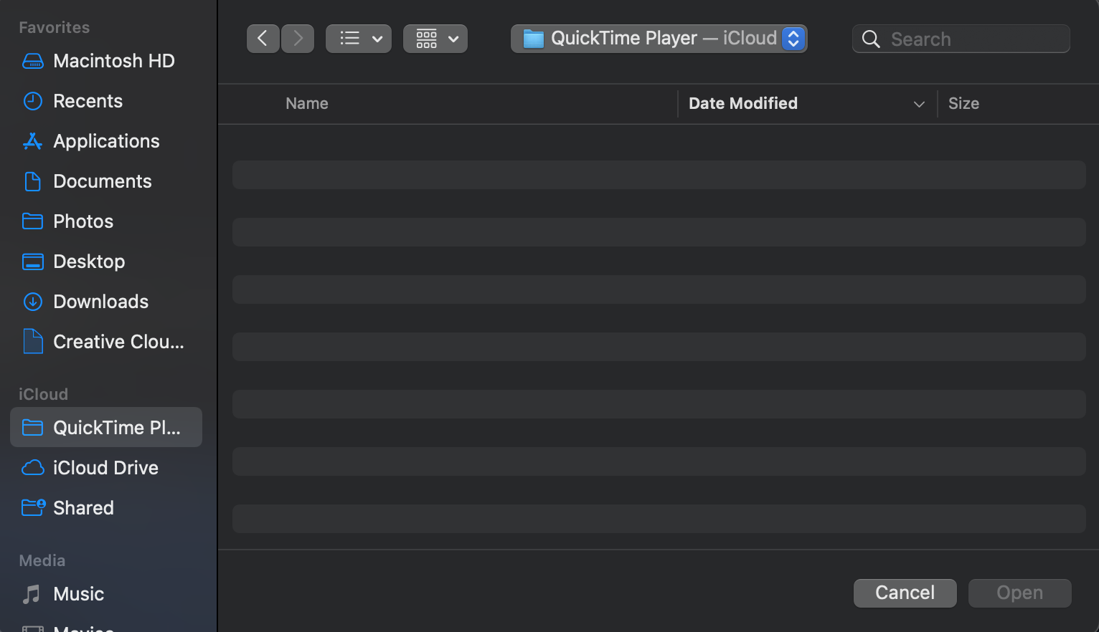Sort files by the Name column
The image size is (1099, 632).
tap(307, 103)
